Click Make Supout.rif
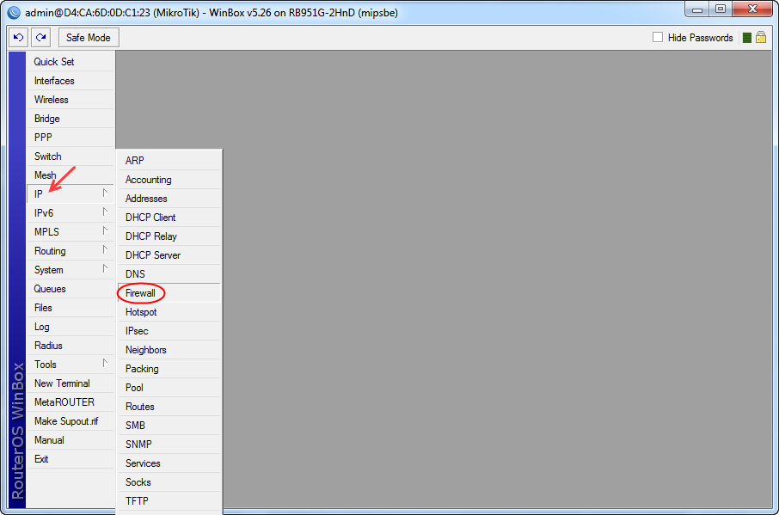The width and height of the screenshot is (779, 515). pos(70,421)
